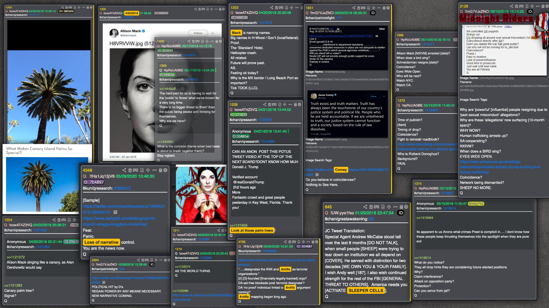Open chevron menu on Allison Mack tweet

tap(213, 33)
